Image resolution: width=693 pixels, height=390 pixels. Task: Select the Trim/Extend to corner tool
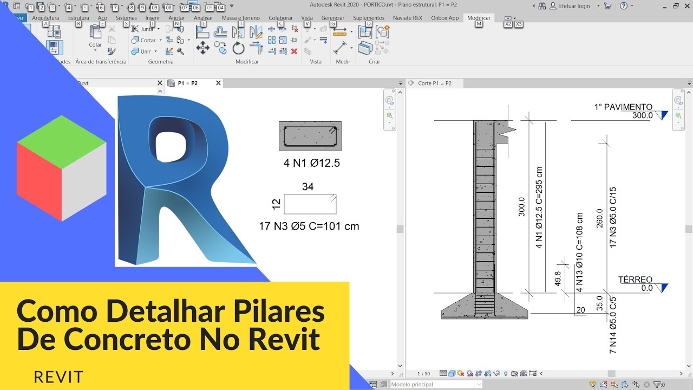256,48
